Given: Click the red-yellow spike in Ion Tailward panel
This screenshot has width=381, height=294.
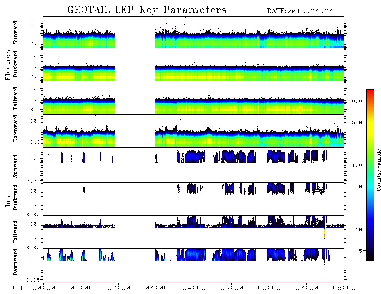Looking at the screenshot, I should point(324,234).
